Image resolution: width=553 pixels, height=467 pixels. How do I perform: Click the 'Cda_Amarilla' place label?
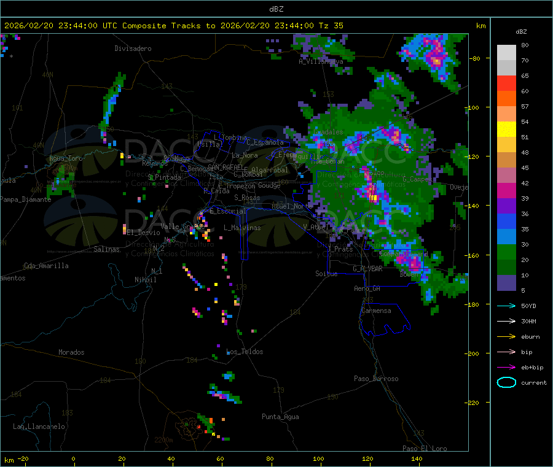(x=46, y=266)
